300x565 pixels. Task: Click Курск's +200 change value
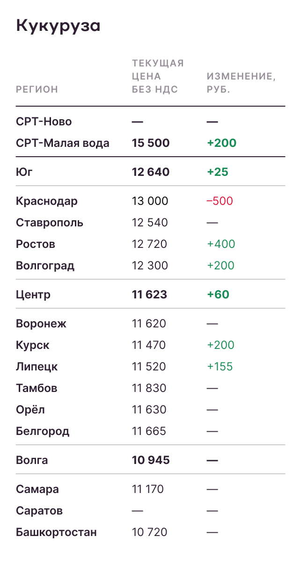(x=221, y=345)
